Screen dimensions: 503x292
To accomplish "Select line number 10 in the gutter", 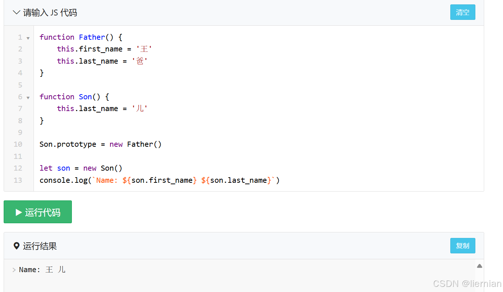I will coord(18,144).
